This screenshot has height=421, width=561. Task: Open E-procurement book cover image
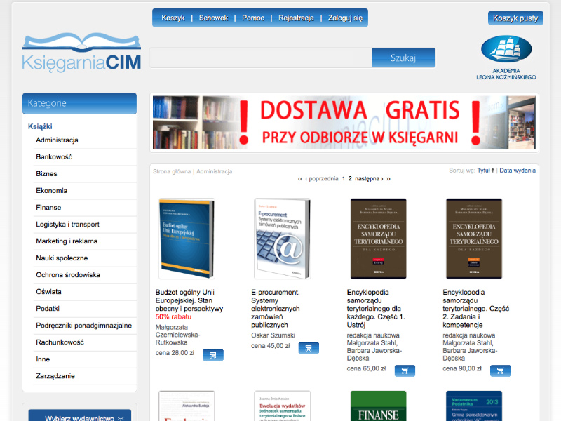(x=283, y=239)
